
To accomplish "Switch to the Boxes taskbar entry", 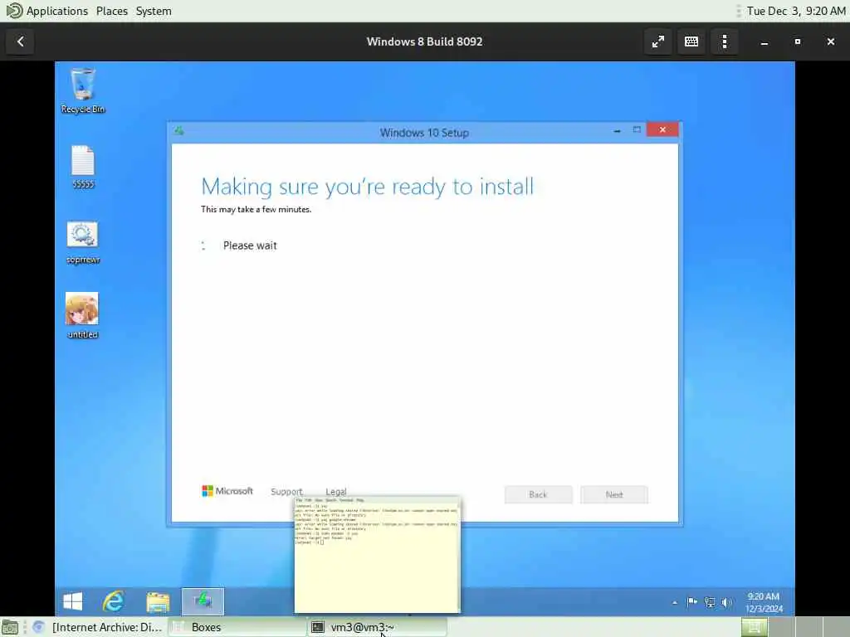I will (x=237, y=627).
